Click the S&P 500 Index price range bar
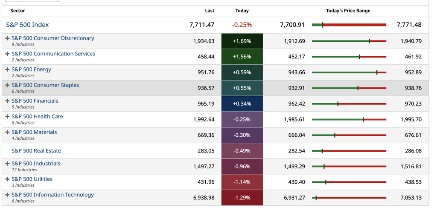 349,25
